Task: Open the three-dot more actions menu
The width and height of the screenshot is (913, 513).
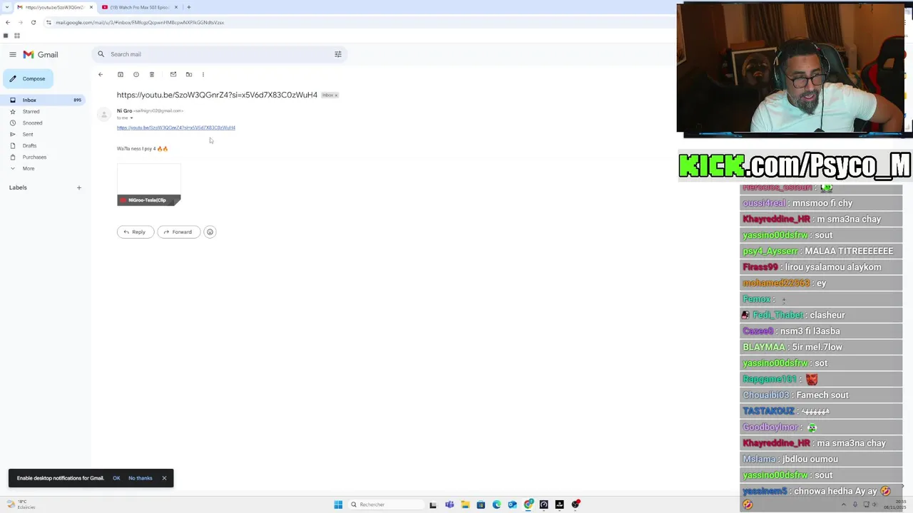Action: [203, 74]
